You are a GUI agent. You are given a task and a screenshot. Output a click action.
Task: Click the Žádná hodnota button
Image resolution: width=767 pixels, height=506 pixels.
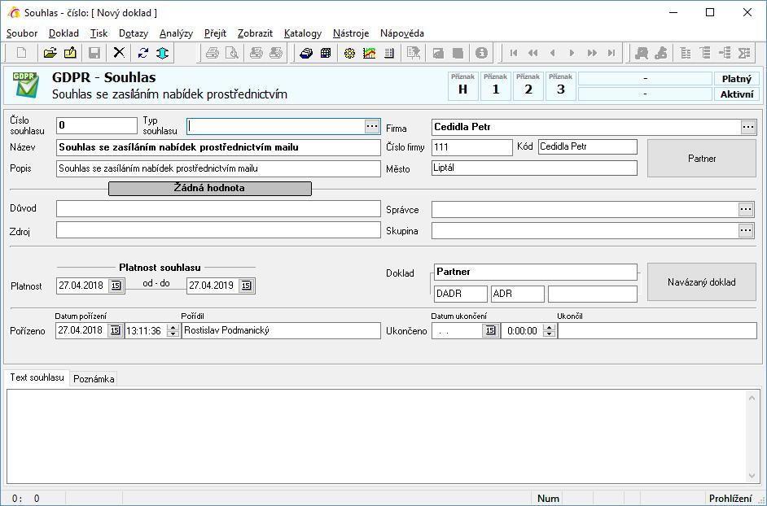coord(210,188)
